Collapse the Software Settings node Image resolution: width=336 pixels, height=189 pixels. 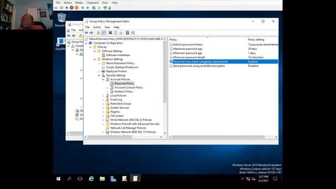click(94, 51)
